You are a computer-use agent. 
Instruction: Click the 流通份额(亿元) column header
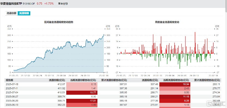[x=57, y=80]
